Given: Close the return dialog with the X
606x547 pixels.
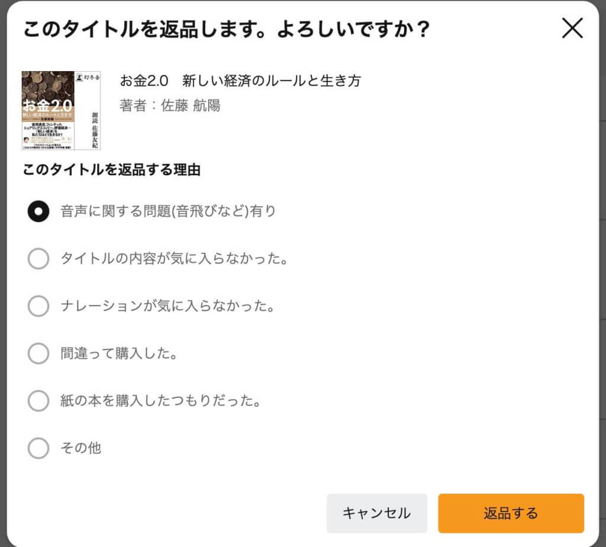Looking at the screenshot, I should [x=572, y=28].
